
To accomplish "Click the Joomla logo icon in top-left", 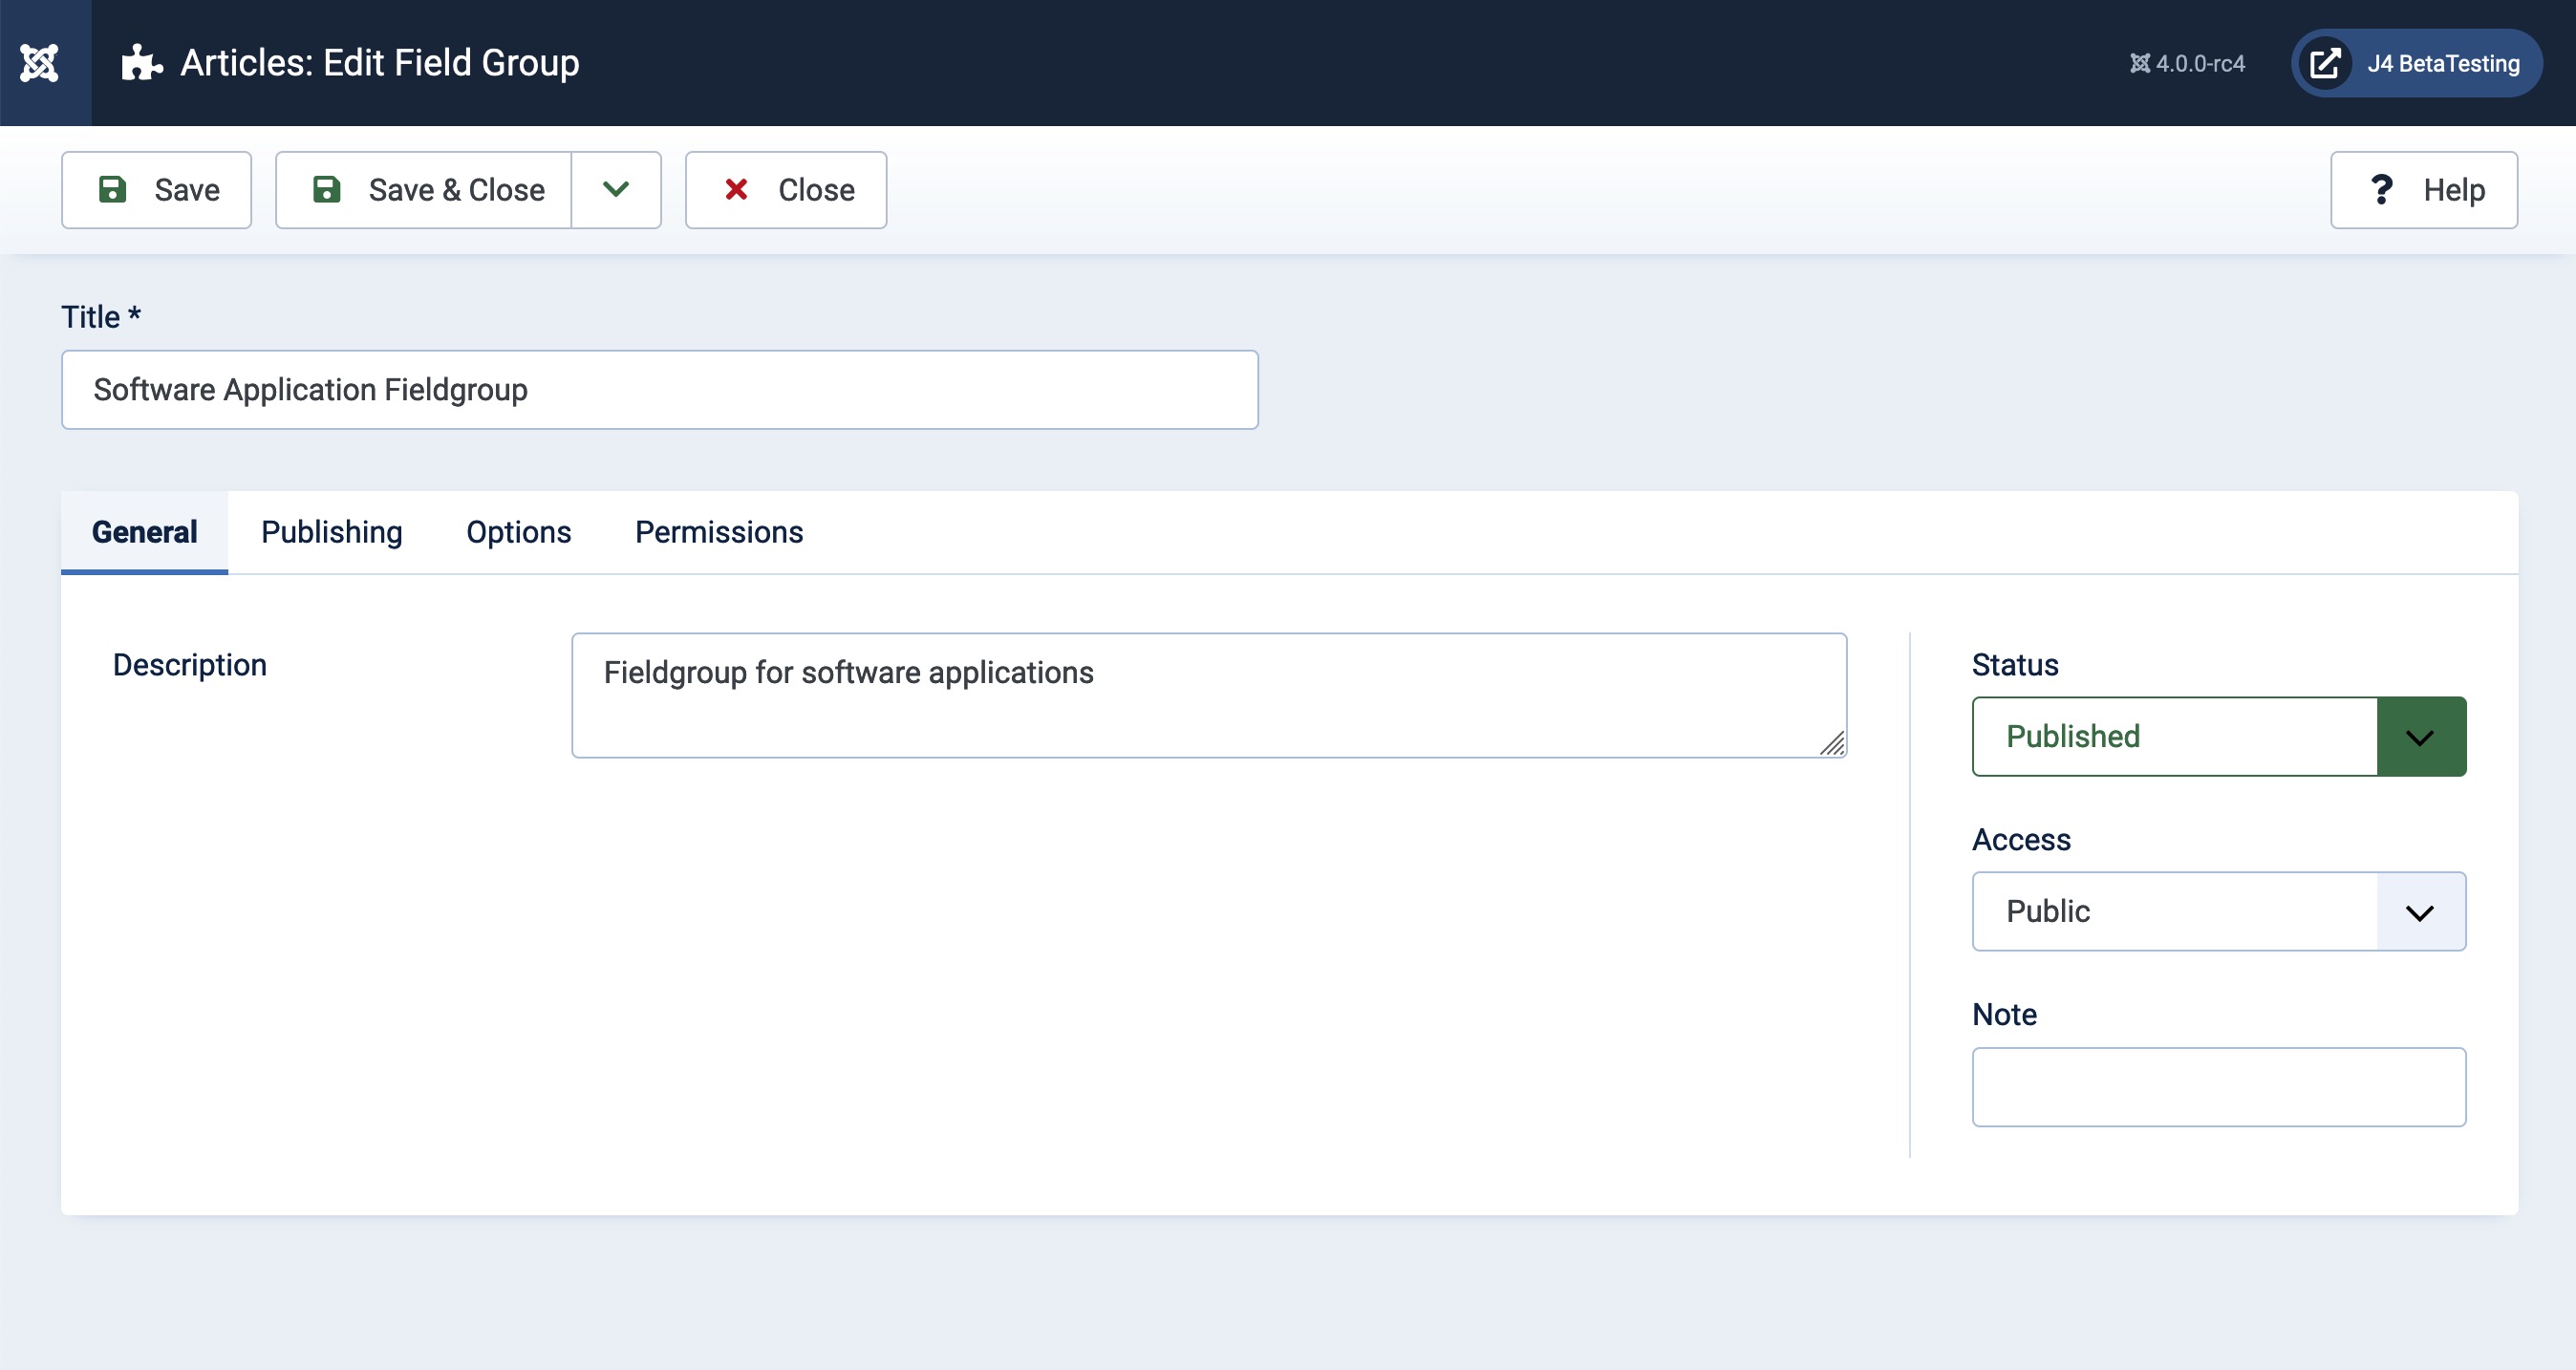I will 40,63.
